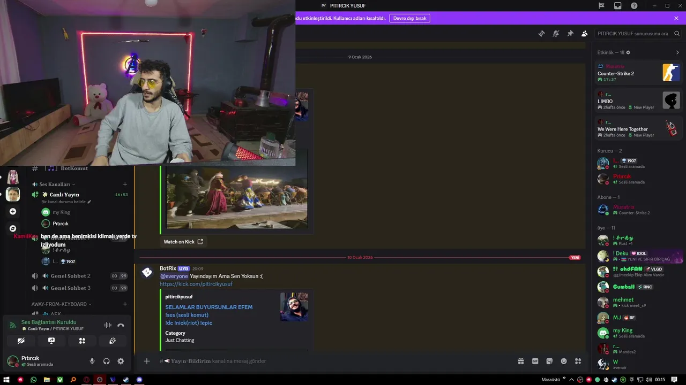
Task: Edit 'Bir kanal durumu belirle' channel status
Action: tap(66, 202)
